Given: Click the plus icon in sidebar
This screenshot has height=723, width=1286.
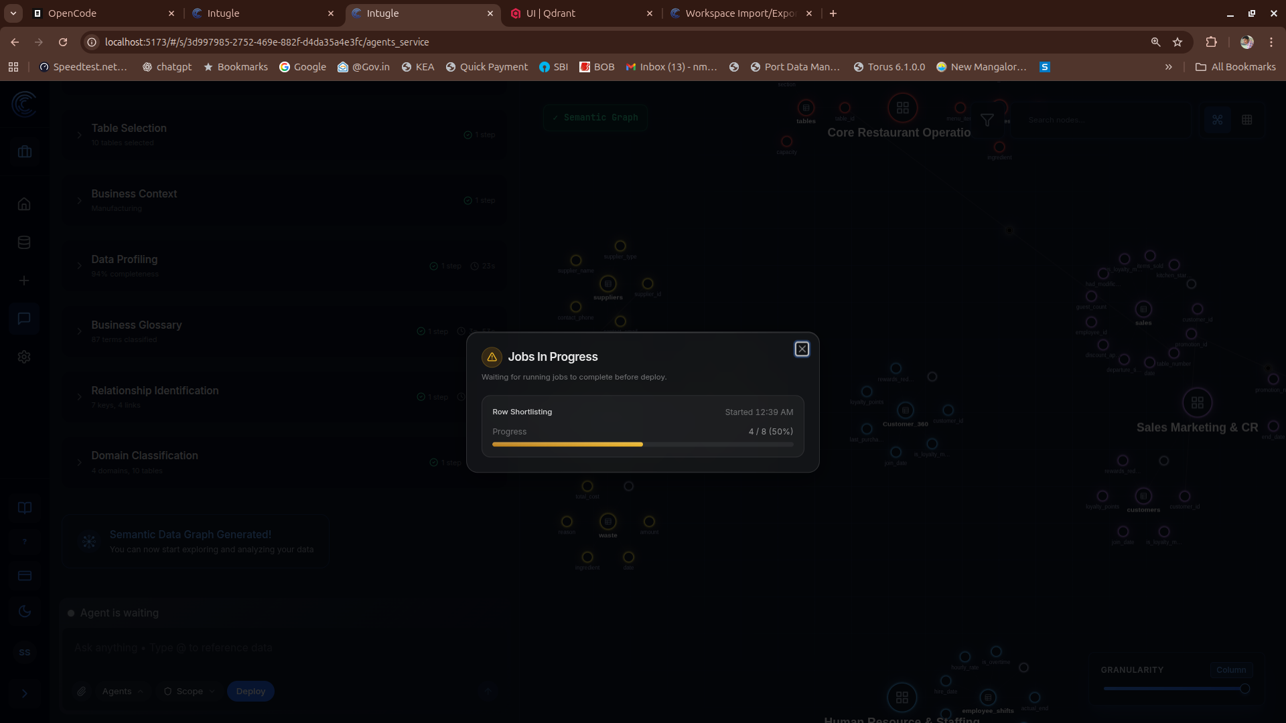Looking at the screenshot, I should point(24,281).
